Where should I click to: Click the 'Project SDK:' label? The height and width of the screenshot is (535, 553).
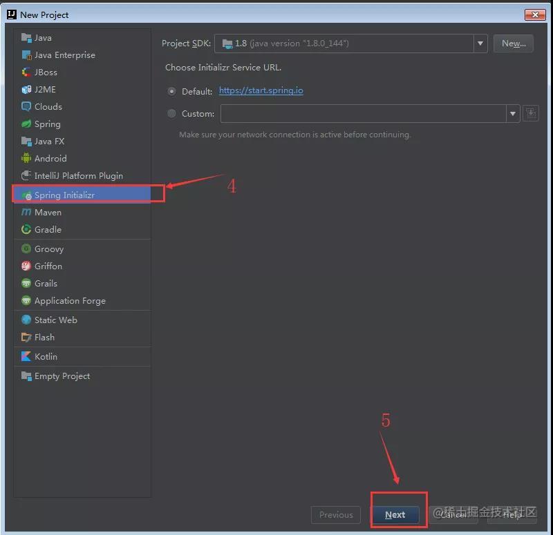(x=186, y=43)
